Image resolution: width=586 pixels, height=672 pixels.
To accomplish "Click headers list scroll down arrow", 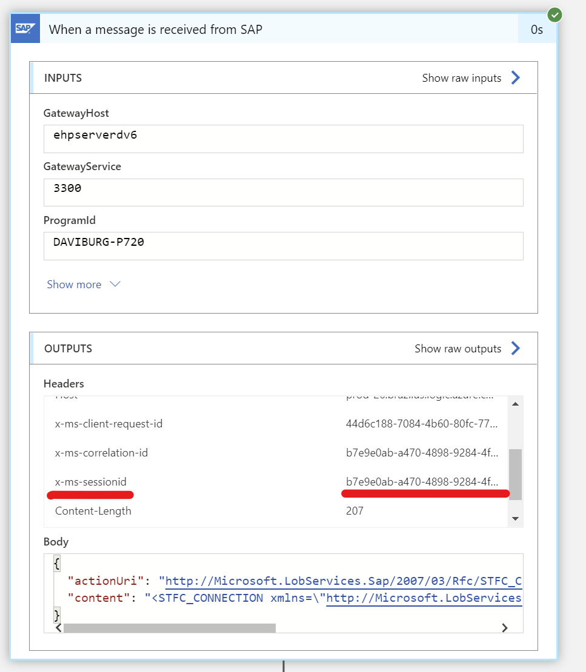I will (515, 519).
